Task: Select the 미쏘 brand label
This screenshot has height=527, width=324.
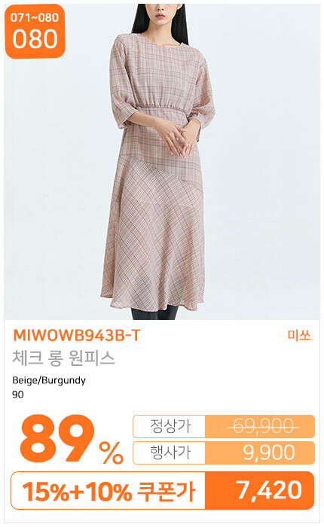Action: (299, 335)
